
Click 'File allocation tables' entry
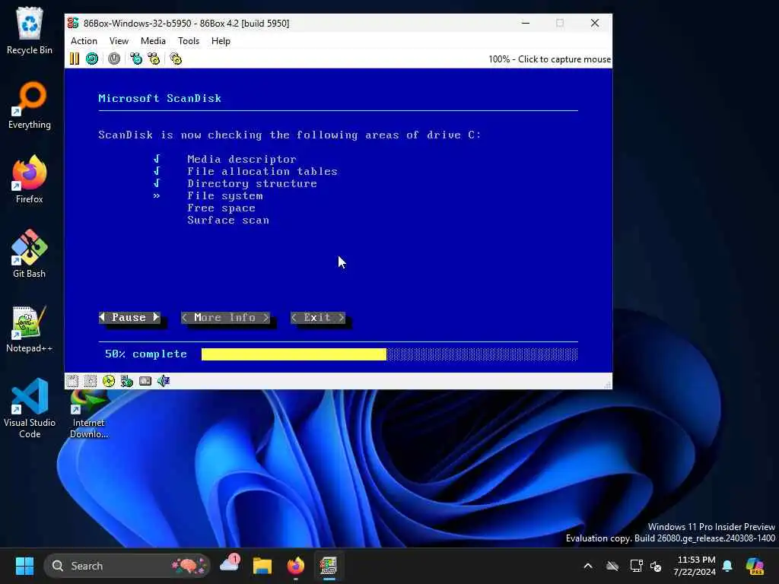(262, 171)
